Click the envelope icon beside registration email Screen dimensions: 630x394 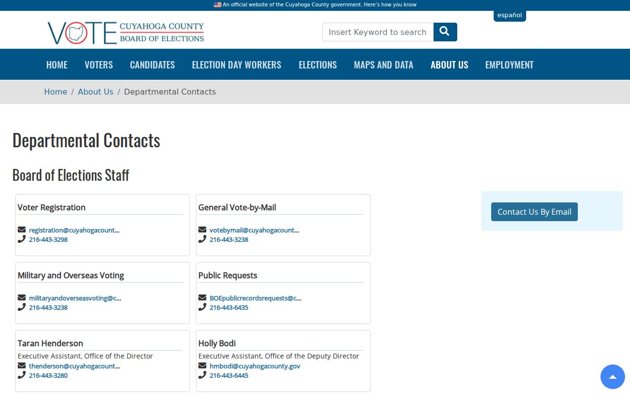[22, 230]
